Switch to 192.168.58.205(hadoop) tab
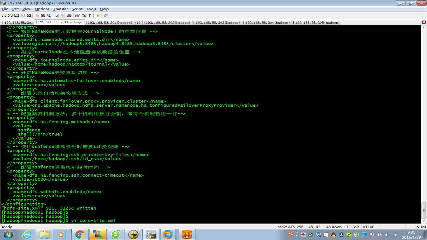This screenshot has height=240, width=427. point(317,23)
